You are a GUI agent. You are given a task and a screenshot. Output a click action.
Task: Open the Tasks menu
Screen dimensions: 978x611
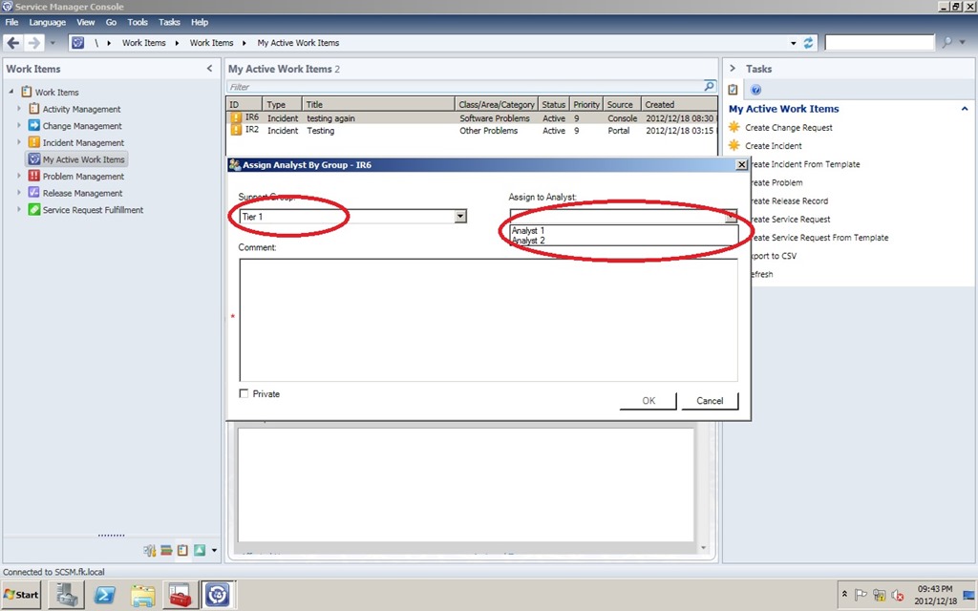click(x=169, y=22)
